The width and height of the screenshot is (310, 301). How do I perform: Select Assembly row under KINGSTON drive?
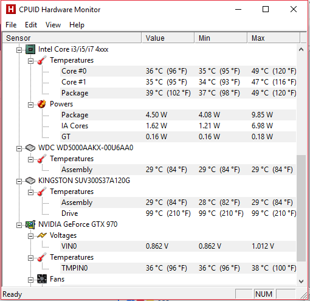coord(178,202)
